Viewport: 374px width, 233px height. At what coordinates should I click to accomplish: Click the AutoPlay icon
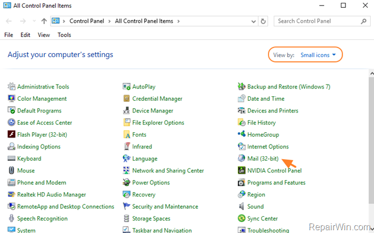[x=127, y=86]
